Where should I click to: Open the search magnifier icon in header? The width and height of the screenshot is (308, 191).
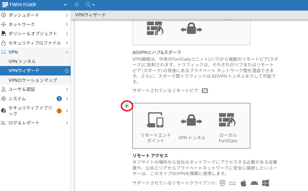click(88, 5)
